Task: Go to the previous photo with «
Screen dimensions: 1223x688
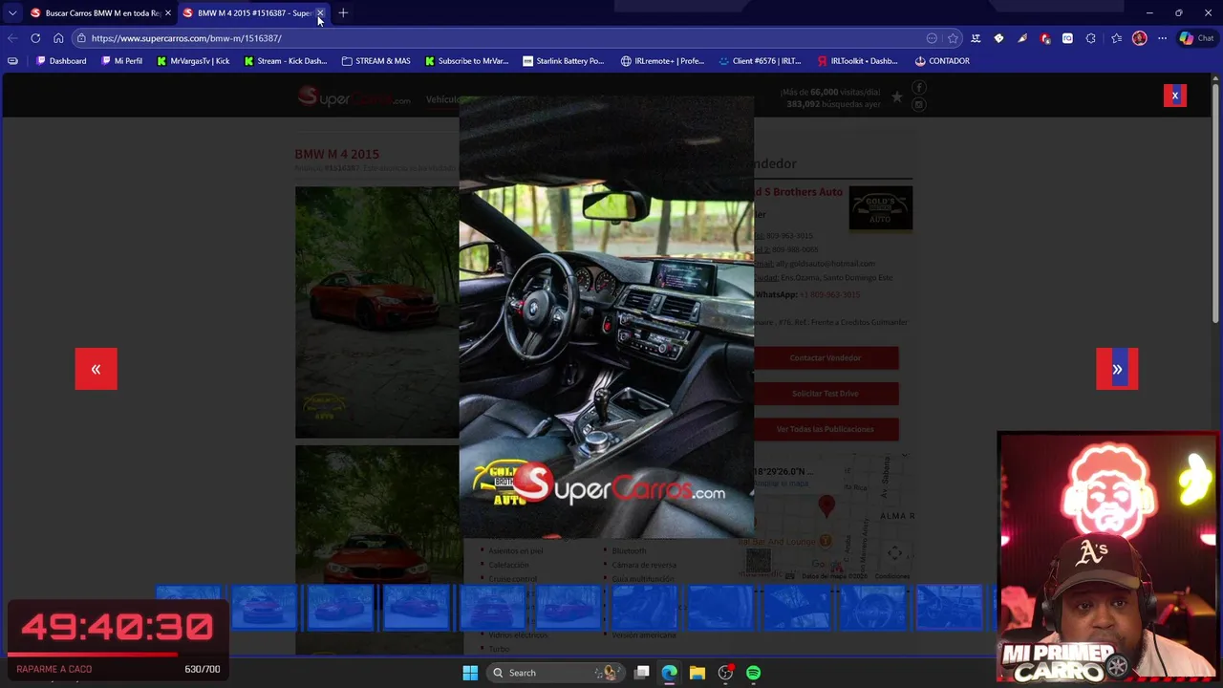Action: pyautogui.click(x=96, y=369)
